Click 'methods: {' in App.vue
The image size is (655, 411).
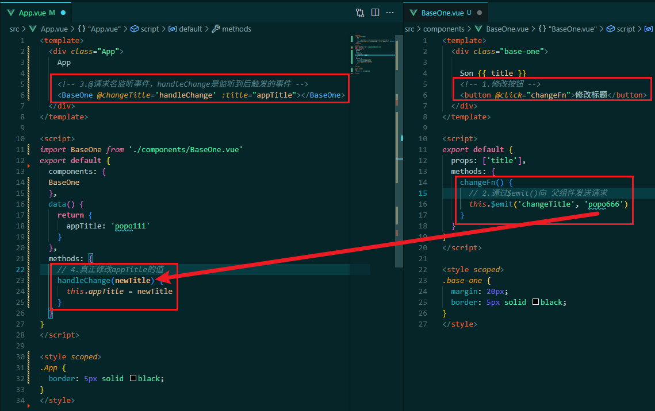coord(71,258)
